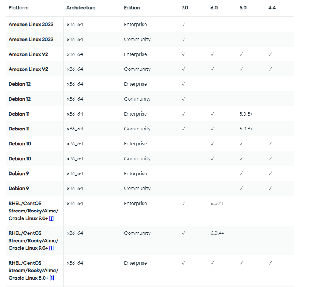Screen dimensions: 314x287
Task: Click the 4.4 checkmark for Amazon Linux V2 Community
Action: click(270, 69)
